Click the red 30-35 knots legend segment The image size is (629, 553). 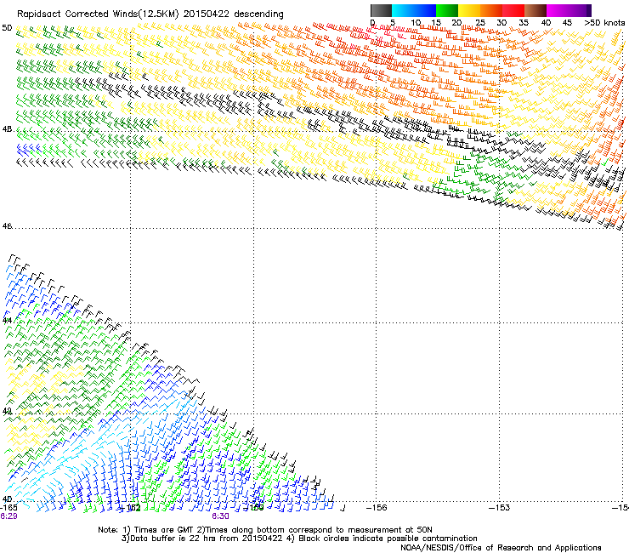(513, 10)
